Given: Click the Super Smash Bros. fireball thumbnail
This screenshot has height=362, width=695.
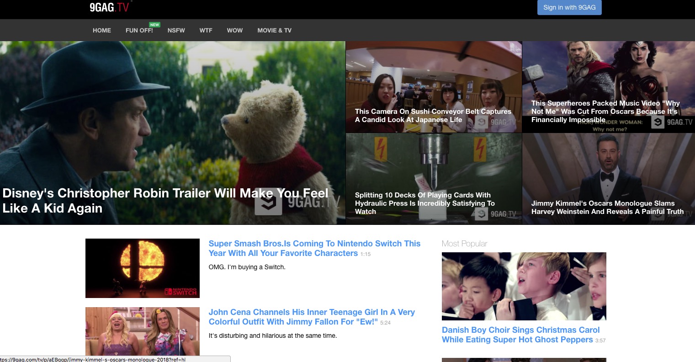Looking at the screenshot, I should click(x=143, y=268).
